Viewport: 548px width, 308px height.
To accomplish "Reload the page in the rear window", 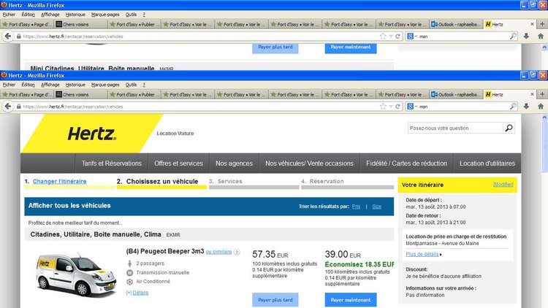I will pyautogui.click(x=397, y=36).
